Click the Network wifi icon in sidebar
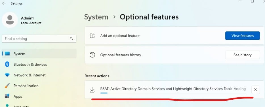 point(7,75)
